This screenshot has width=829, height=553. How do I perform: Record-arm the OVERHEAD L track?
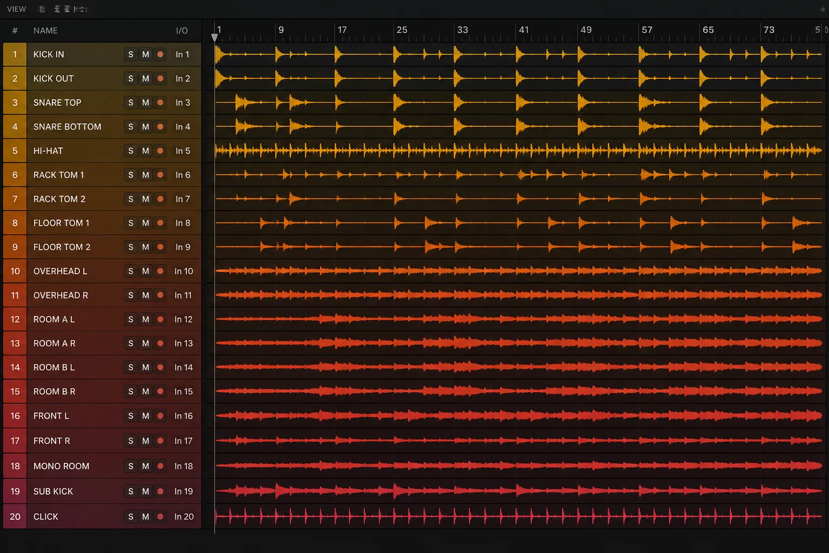click(160, 271)
